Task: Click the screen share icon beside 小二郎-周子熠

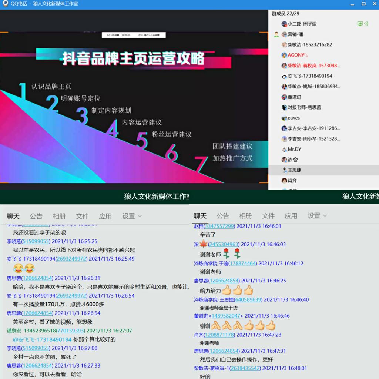Action: pyautogui.click(x=360, y=24)
